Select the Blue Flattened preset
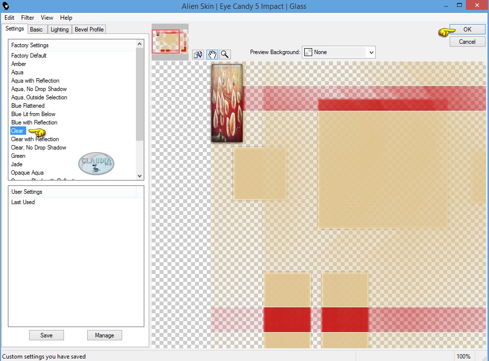This screenshot has width=489, height=361. click(x=28, y=106)
